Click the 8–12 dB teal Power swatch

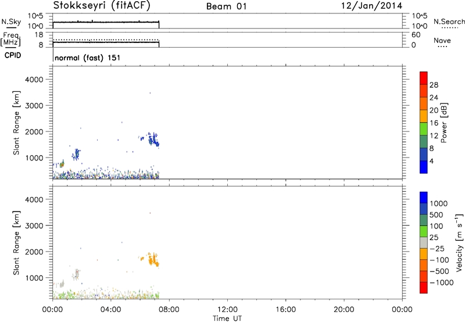click(x=424, y=142)
